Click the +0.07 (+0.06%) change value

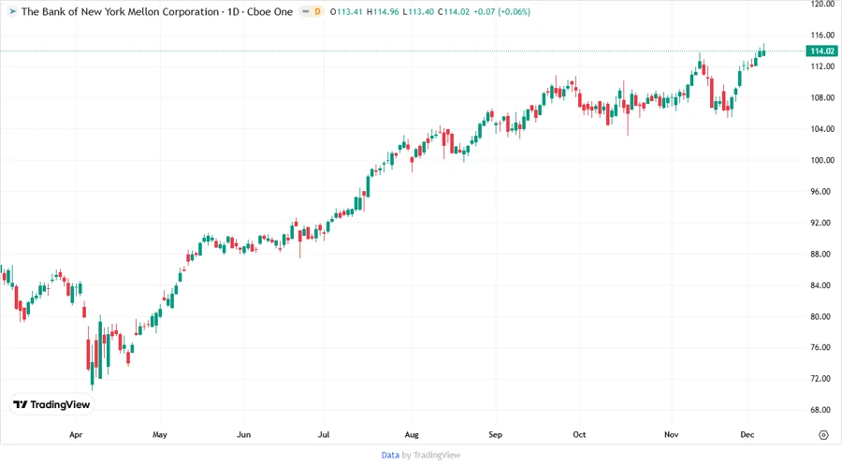point(501,11)
